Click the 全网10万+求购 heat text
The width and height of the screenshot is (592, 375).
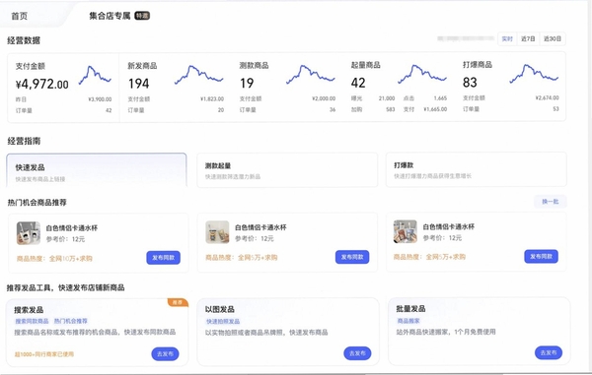[54, 259]
